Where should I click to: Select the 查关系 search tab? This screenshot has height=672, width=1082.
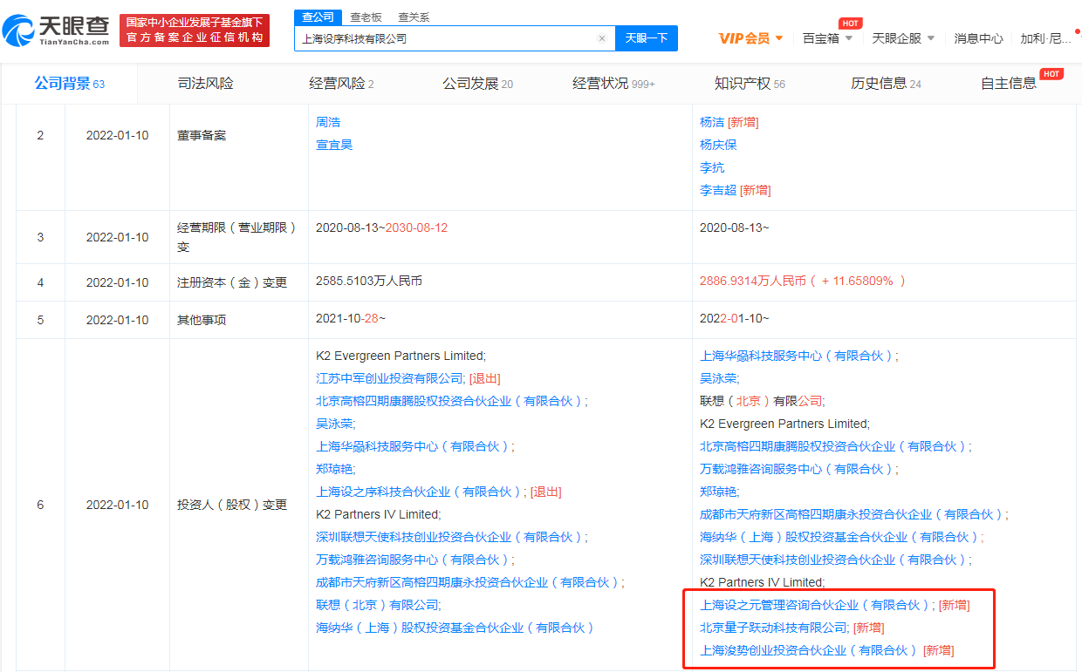click(x=414, y=17)
